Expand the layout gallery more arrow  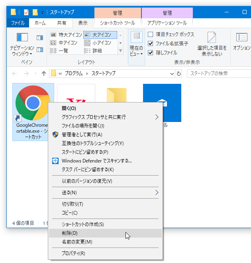point(120,50)
